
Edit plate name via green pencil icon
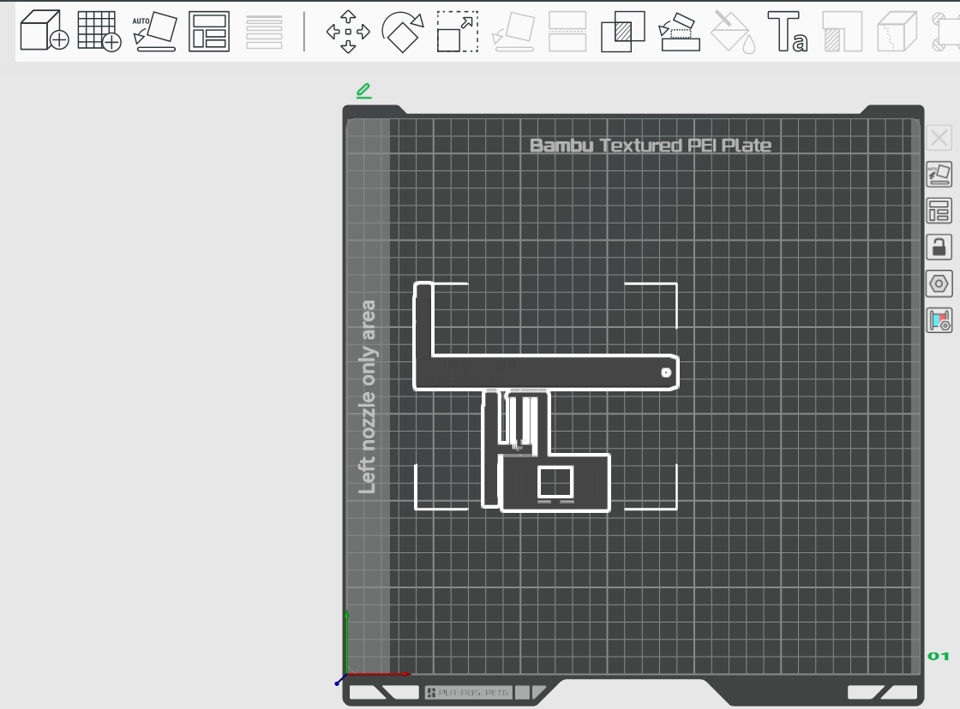click(363, 91)
